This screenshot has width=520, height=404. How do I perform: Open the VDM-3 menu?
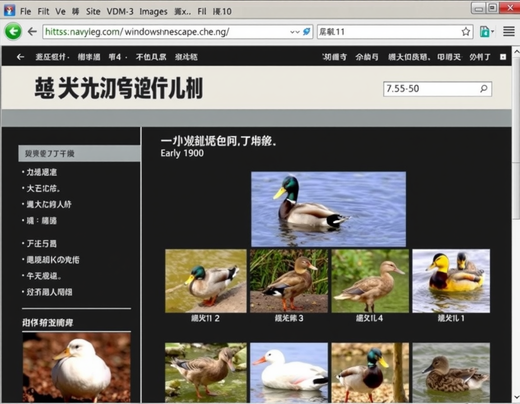[120, 12]
